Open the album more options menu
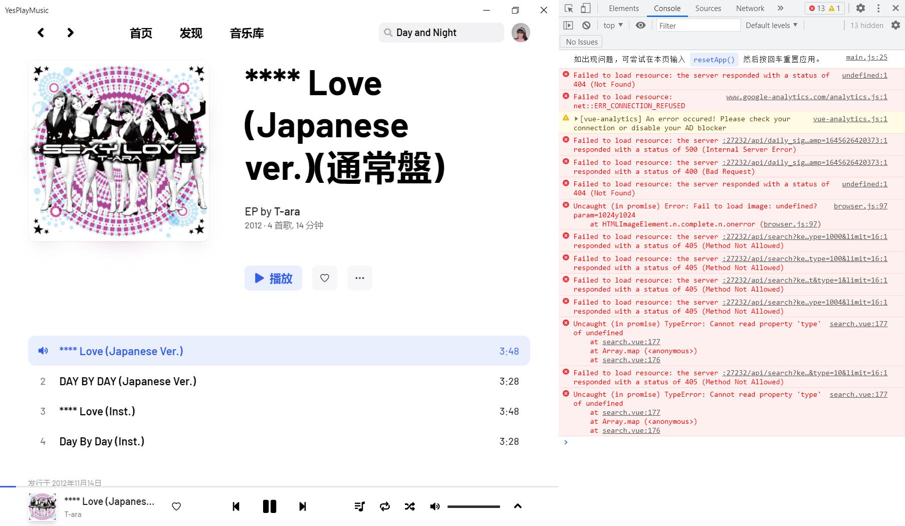 [x=359, y=278]
